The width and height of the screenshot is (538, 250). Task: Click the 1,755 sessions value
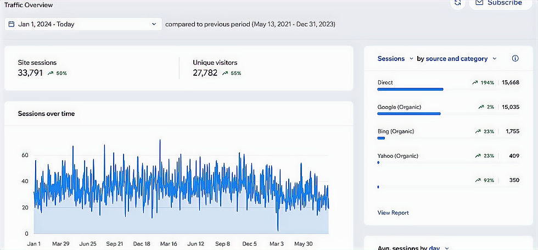coord(513,131)
